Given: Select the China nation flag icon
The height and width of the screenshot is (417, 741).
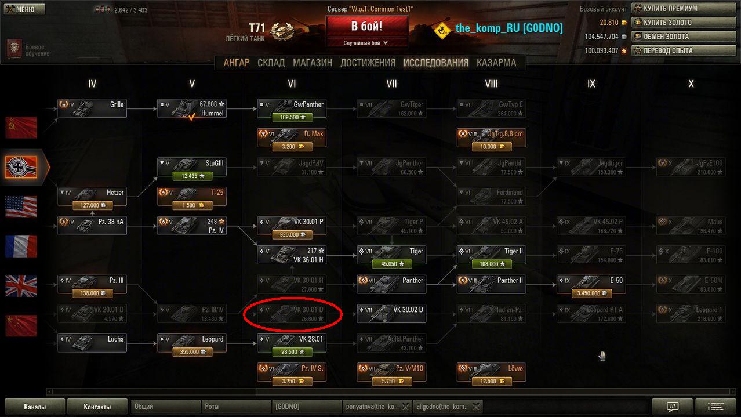Looking at the screenshot, I should tap(21, 325).
